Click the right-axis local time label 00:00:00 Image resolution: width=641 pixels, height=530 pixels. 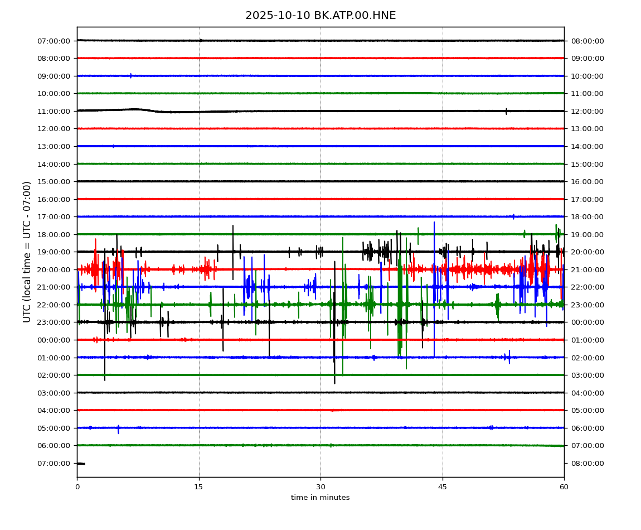point(587,322)
